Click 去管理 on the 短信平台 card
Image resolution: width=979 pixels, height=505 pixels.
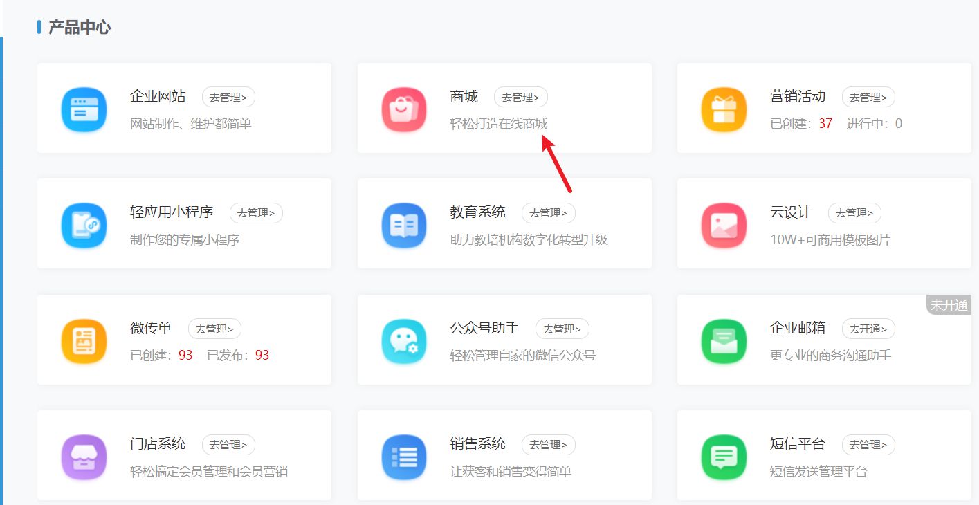pyautogui.click(x=868, y=445)
